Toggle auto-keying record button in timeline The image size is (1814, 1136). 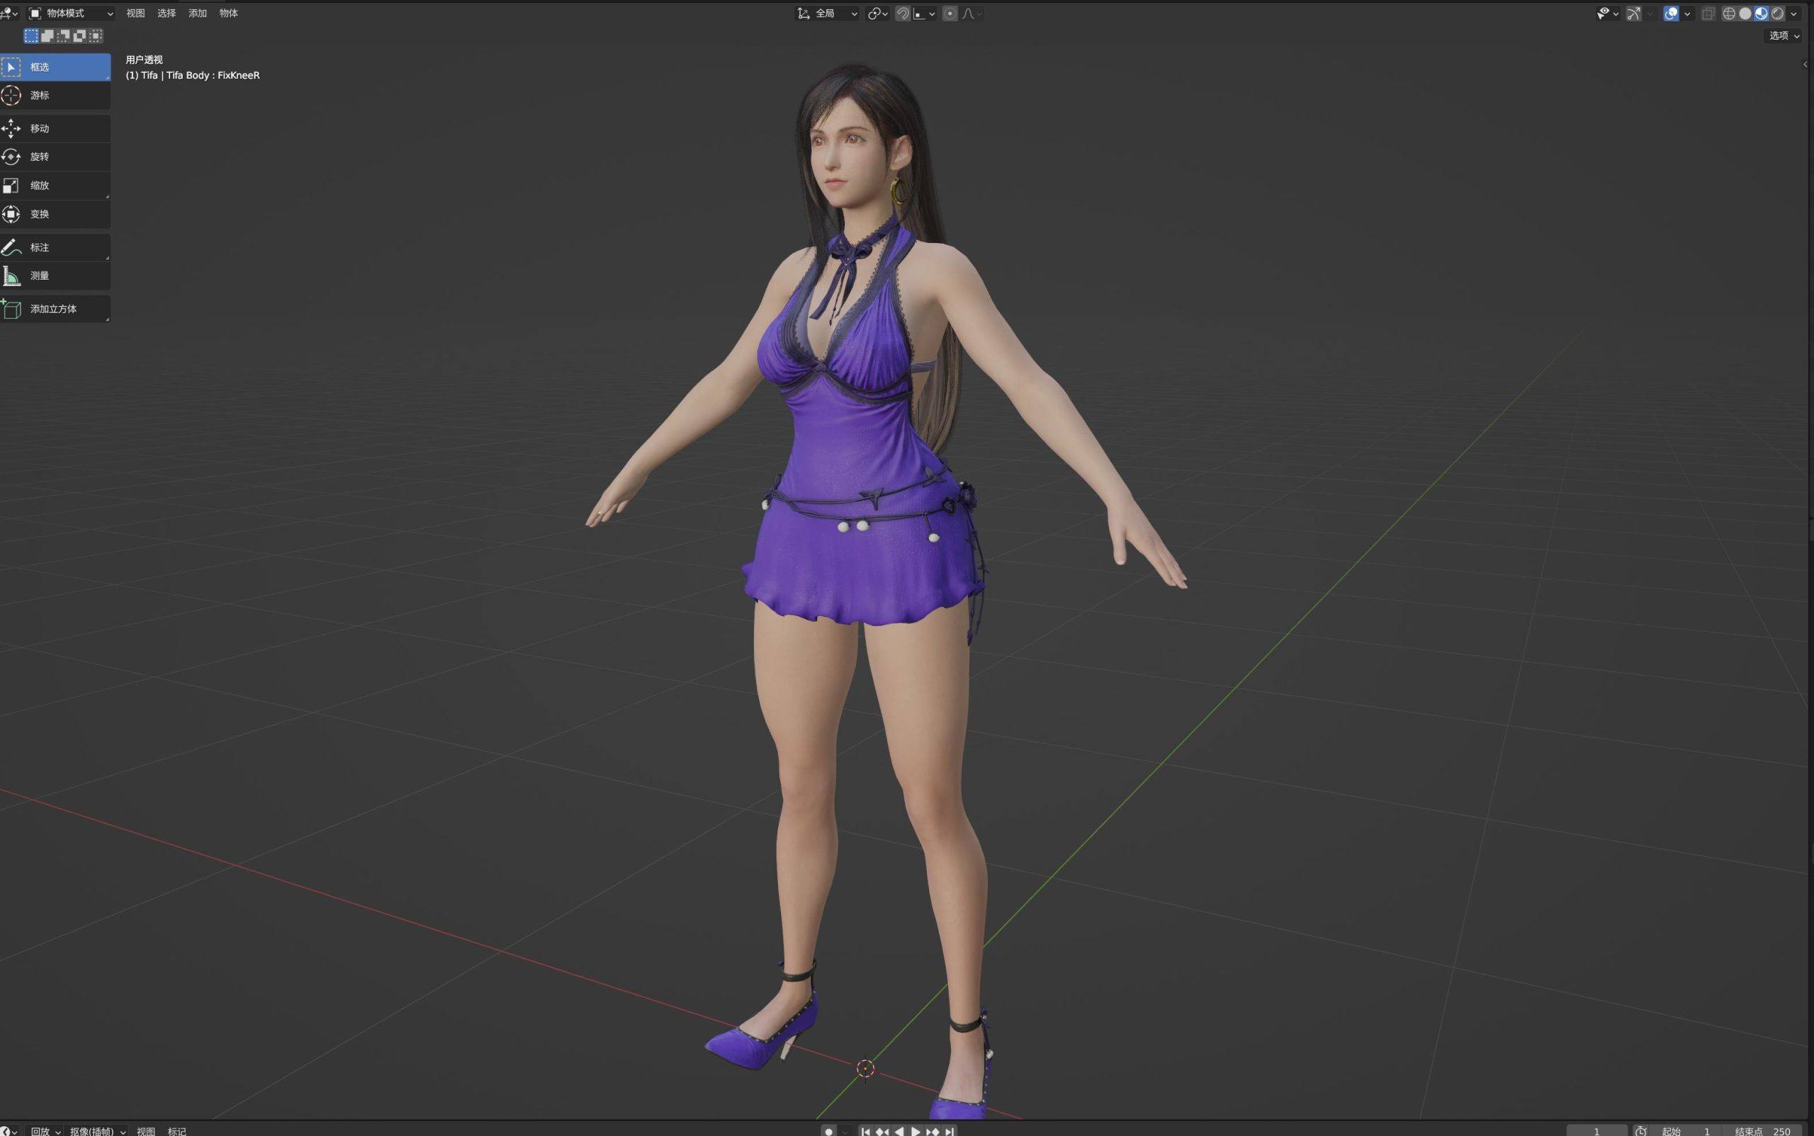[829, 1131]
